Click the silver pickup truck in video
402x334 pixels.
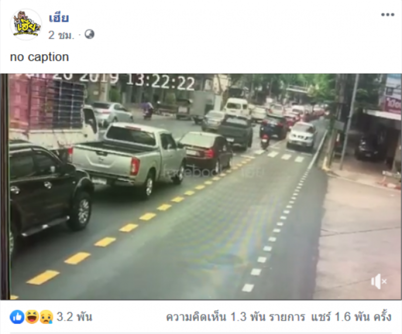[129, 157]
